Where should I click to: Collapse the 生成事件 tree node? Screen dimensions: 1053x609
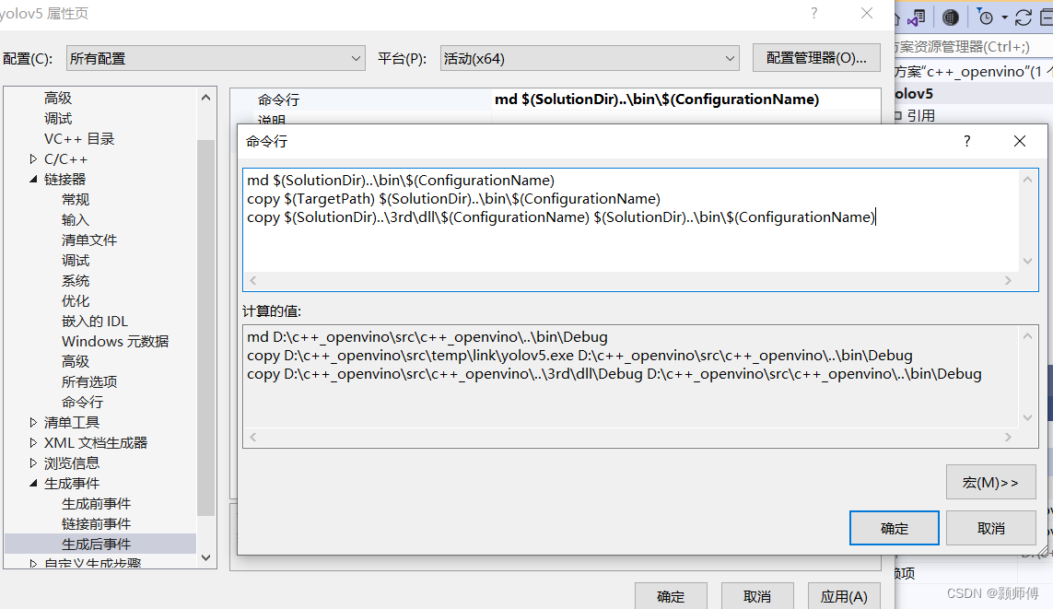33,484
